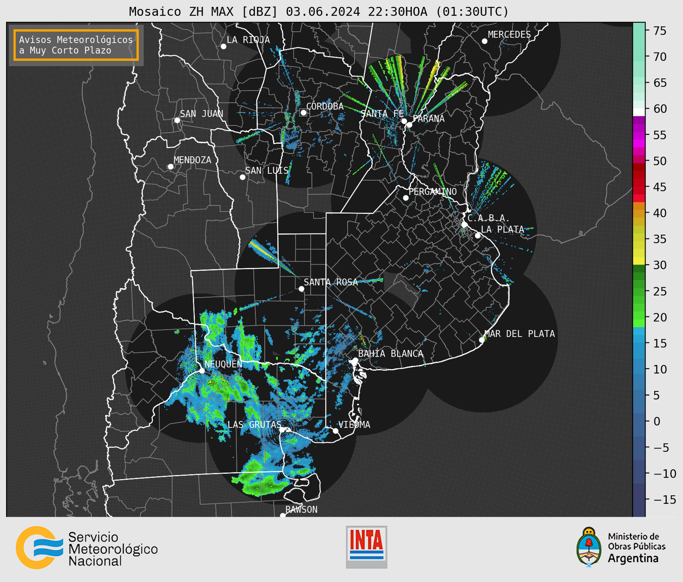Click the Córdoba city marker dot

pyautogui.click(x=303, y=113)
